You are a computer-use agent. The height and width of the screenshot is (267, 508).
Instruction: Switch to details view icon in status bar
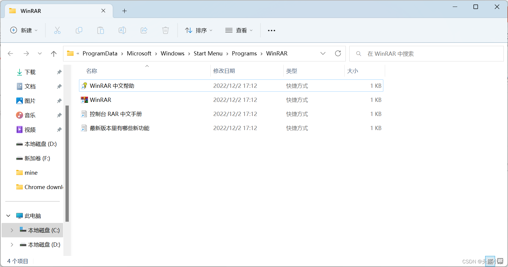[x=490, y=261]
